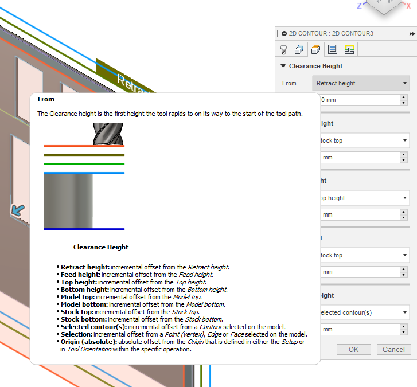Viewport: 417px width, 387px height.
Task: Collapse the Clearance Height section
Action: 283,67
